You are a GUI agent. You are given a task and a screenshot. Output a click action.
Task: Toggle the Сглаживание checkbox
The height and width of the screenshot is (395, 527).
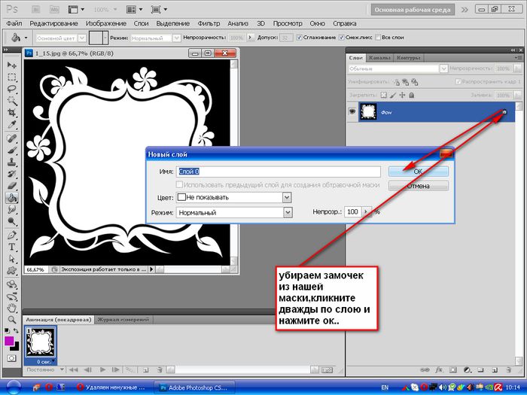[x=300, y=37]
